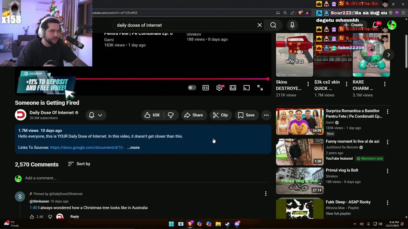Jump to the 1:40 timestamp in the comment
The width and height of the screenshot is (408, 229).
pyautogui.click(x=33, y=208)
